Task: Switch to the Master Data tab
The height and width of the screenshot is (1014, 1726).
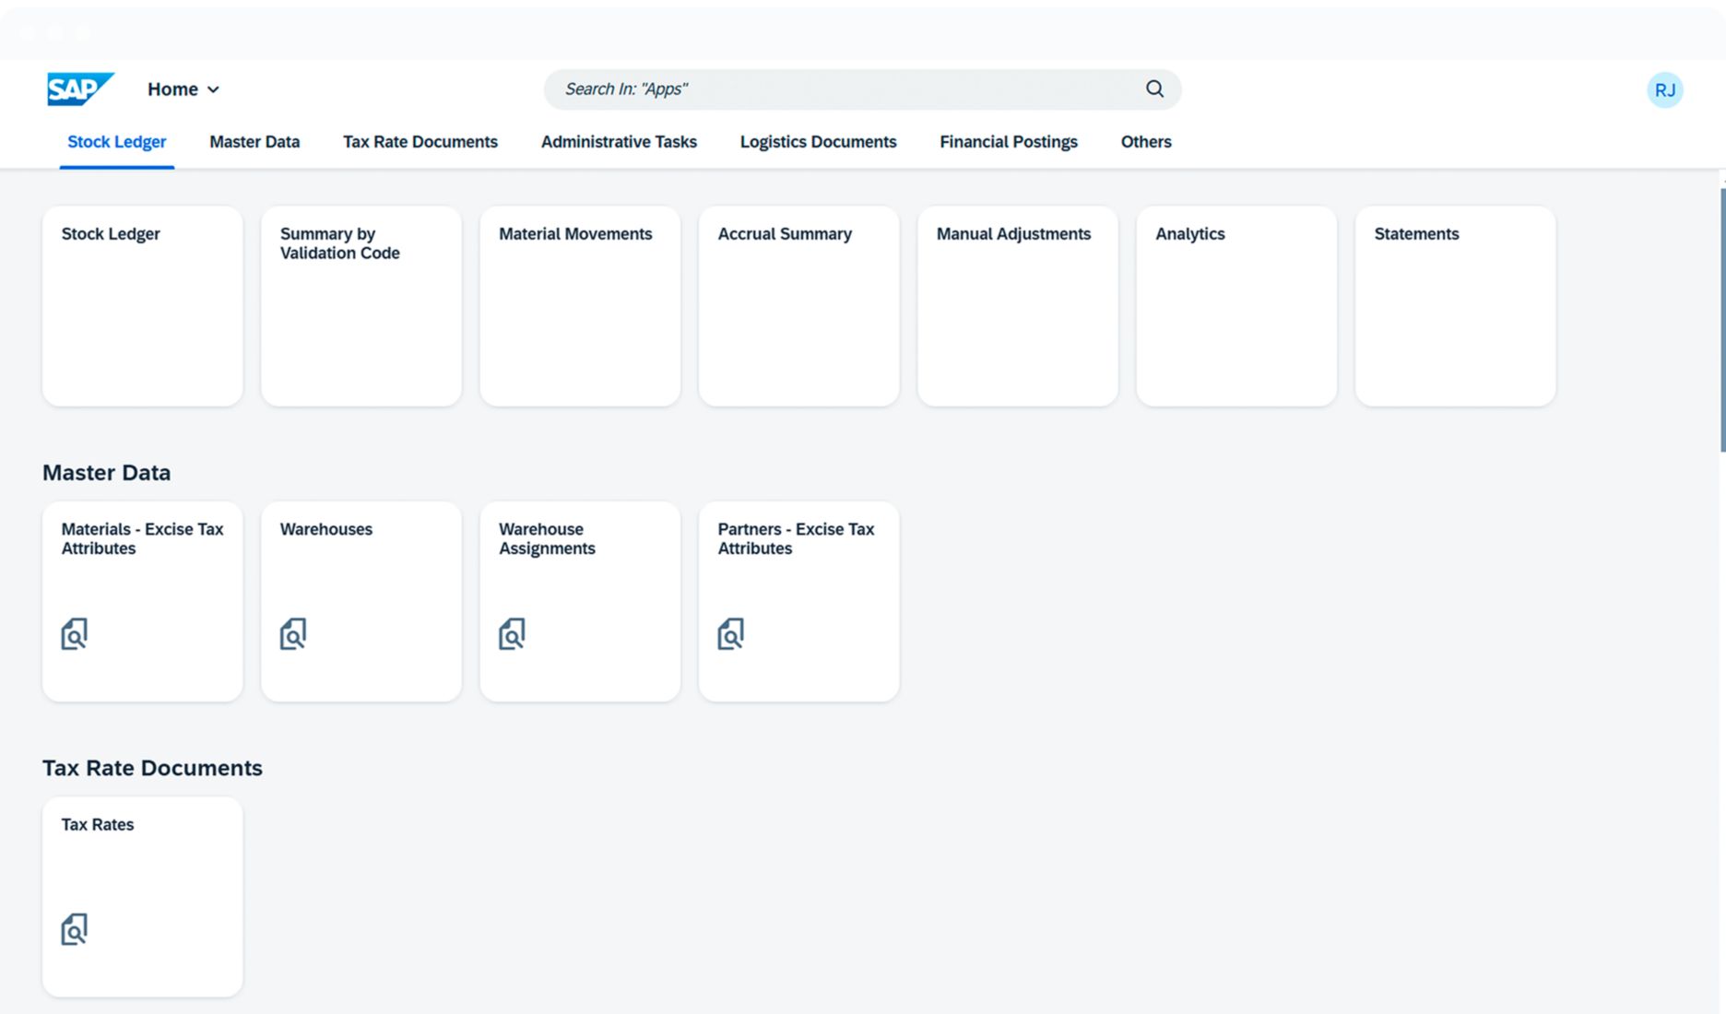Action: [x=254, y=142]
